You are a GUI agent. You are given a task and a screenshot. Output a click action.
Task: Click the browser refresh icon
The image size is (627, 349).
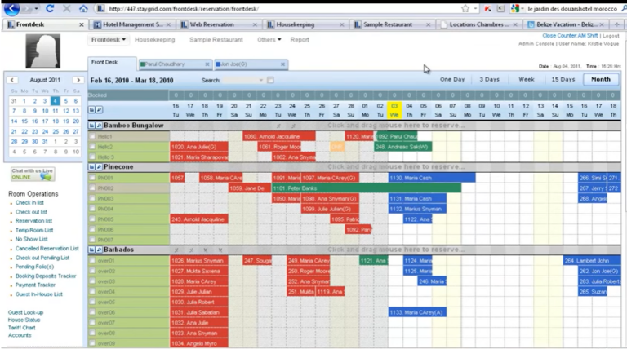coord(50,8)
